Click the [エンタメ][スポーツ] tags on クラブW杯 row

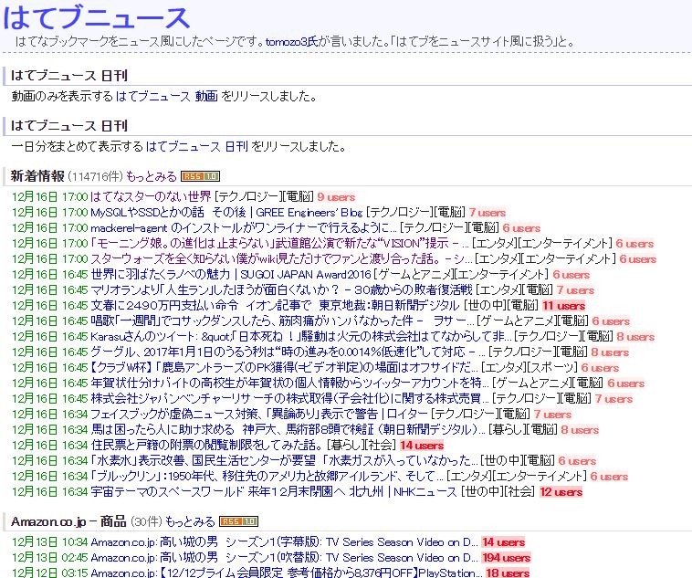(529, 367)
